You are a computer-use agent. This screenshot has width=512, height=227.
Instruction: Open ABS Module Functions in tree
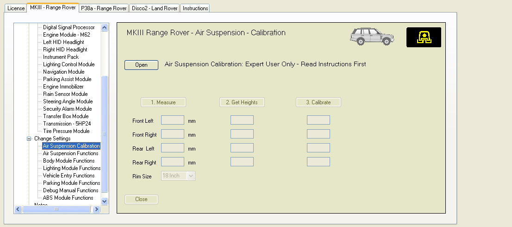68,198
